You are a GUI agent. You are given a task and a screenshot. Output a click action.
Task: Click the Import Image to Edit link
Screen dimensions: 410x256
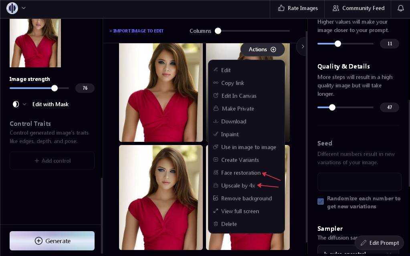[x=136, y=31]
